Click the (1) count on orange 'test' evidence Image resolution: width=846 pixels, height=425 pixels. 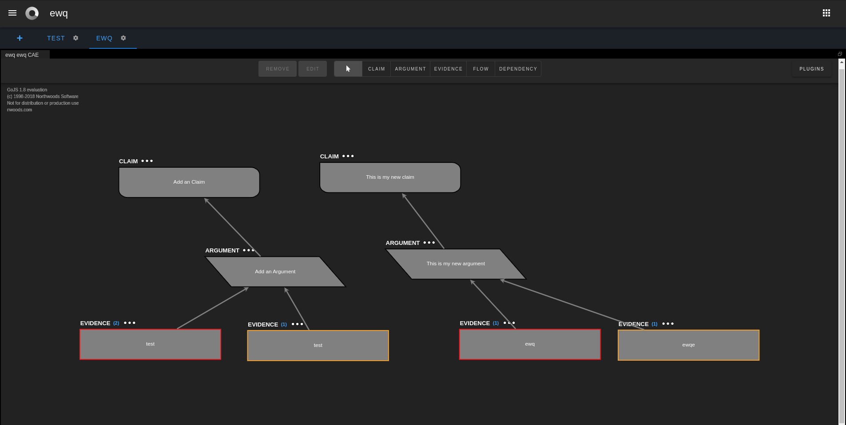[284, 325]
